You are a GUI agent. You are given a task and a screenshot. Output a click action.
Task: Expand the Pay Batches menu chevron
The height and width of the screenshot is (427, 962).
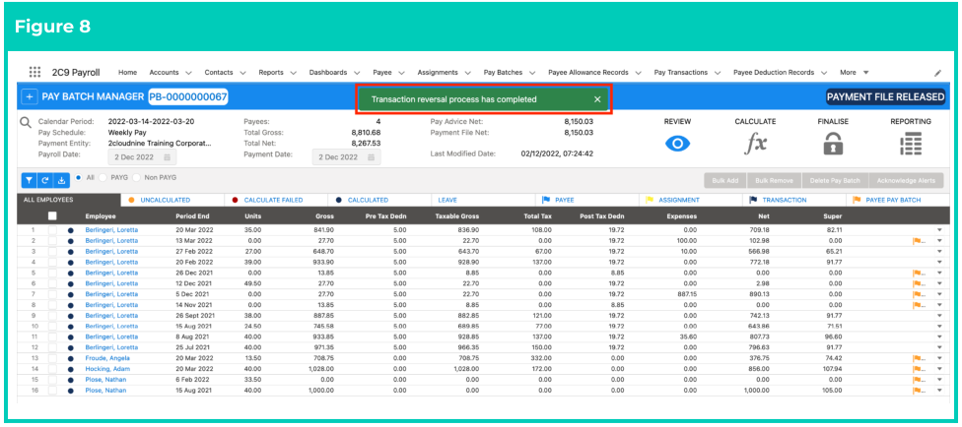click(532, 72)
